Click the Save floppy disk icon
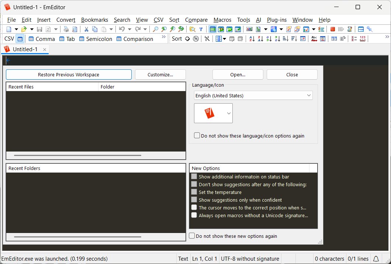The height and width of the screenshot is (264, 391). point(39,29)
